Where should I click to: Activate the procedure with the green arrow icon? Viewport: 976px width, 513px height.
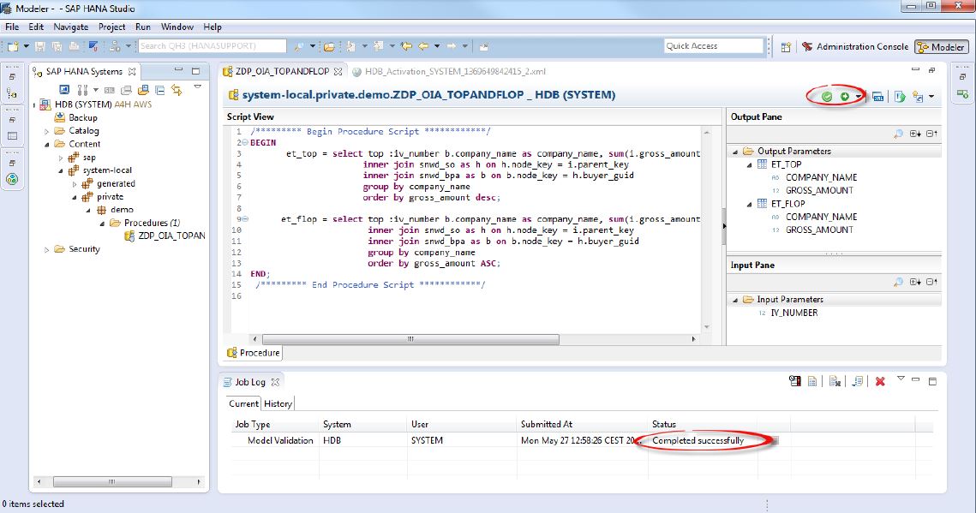pos(845,97)
